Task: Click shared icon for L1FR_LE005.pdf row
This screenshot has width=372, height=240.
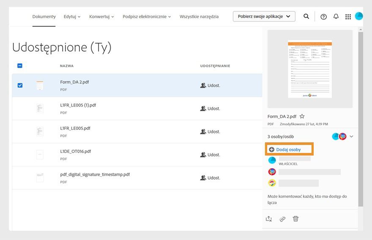Action: tap(203, 131)
